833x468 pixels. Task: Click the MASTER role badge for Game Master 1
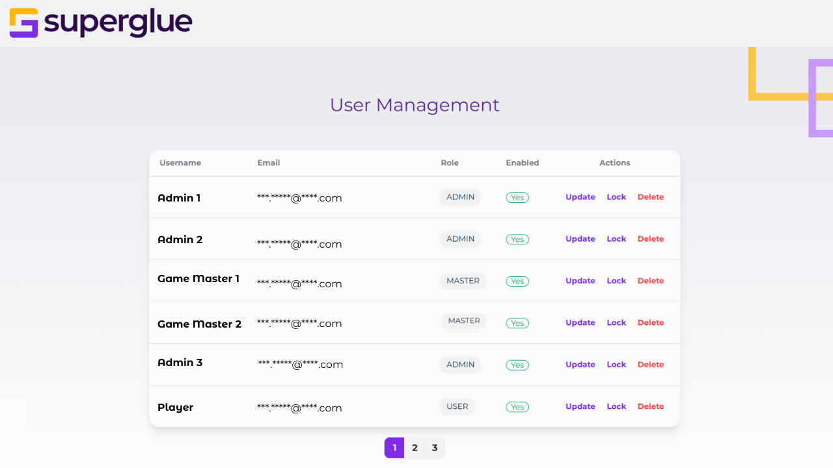[x=463, y=281]
